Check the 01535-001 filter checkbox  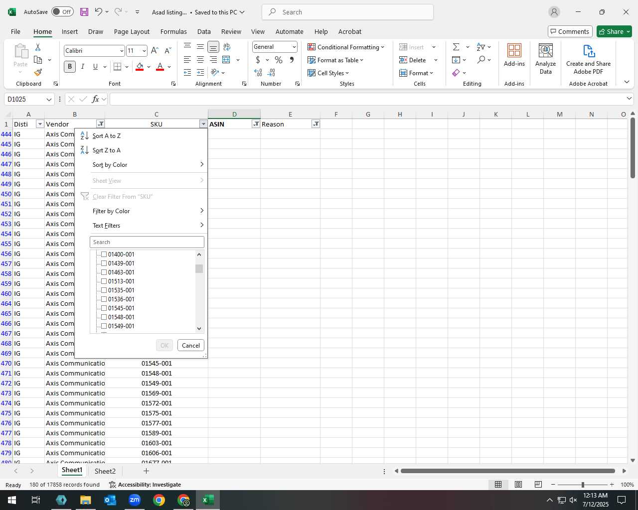pyautogui.click(x=104, y=290)
